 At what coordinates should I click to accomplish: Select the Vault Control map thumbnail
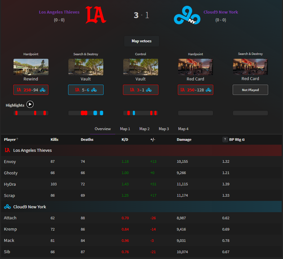(141, 67)
